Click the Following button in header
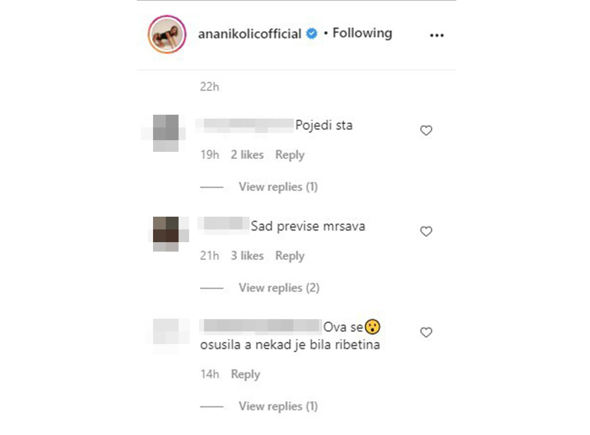This screenshot has width=590, height=435. click(x=362, y=33)
